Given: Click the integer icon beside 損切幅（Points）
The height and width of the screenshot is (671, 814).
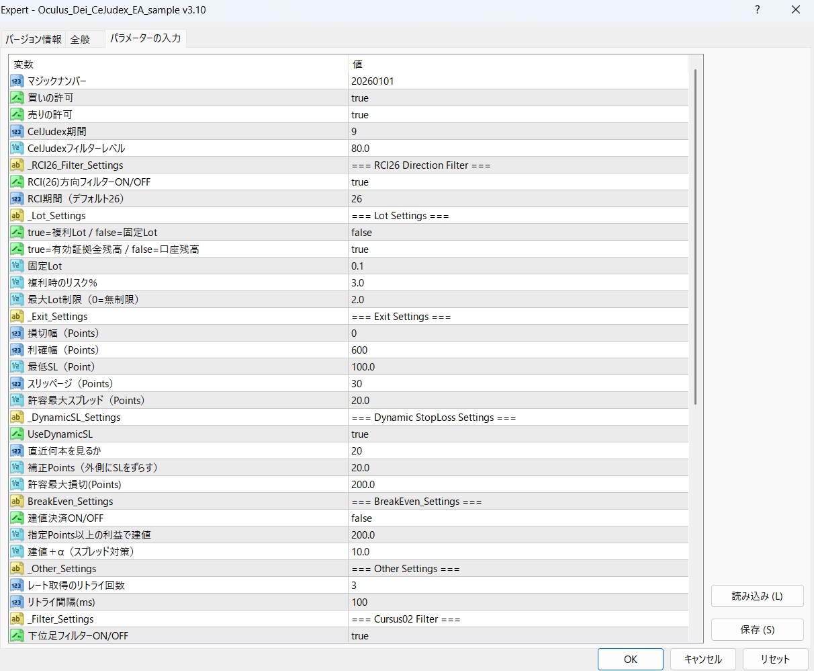Looking at the screenshot, I should (17, 333).
